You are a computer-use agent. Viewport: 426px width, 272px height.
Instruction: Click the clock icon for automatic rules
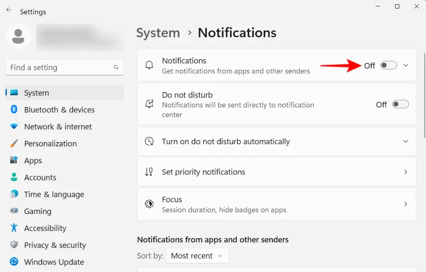(149, 141)
